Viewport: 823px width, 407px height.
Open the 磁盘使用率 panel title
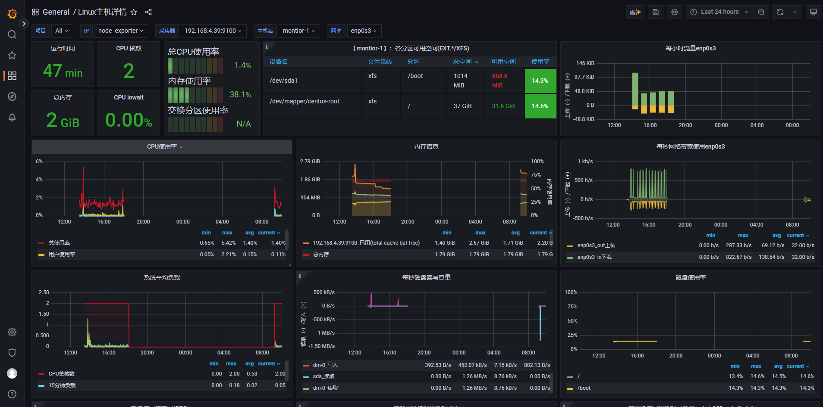(x=691, y=278)
